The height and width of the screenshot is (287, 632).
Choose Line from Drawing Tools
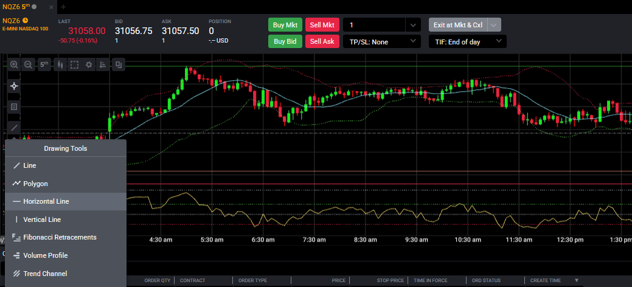pyautogui.click(x=65, y=165)
